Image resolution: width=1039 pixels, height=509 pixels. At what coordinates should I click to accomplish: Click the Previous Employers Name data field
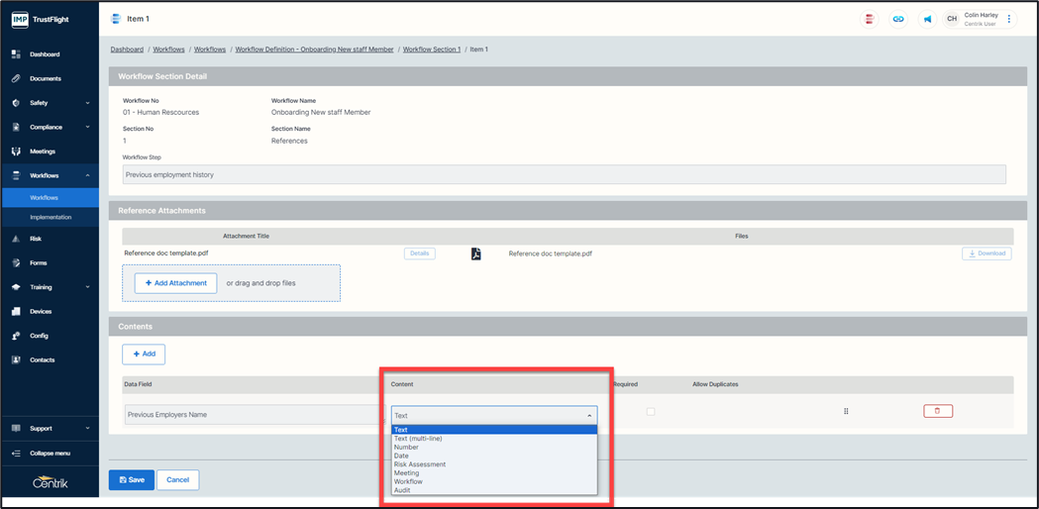(x=253, y=415)
